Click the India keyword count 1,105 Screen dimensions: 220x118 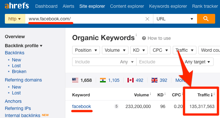tap(114, 80)
